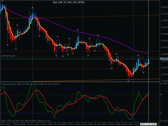Click indicator scale value 61.7246
The height and width of the screenshot is (126, 168).
pos(164,83)
